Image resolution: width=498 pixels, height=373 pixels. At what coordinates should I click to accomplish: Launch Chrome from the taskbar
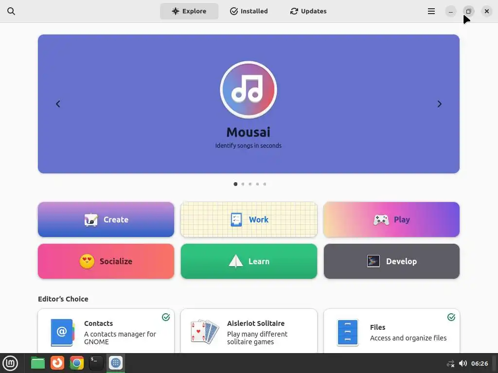76,363
